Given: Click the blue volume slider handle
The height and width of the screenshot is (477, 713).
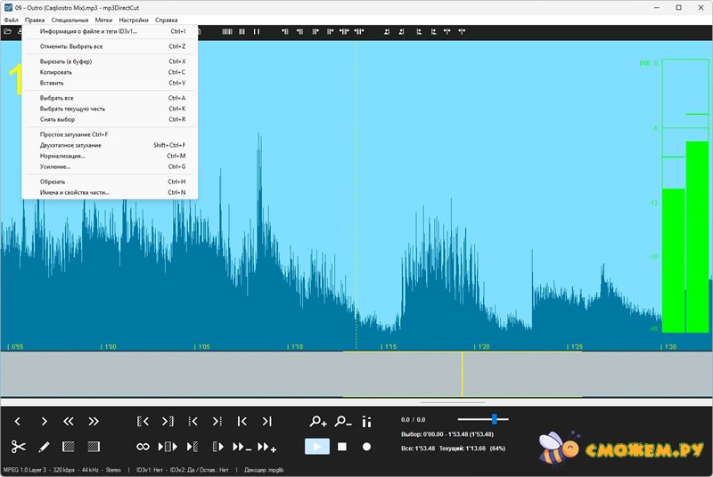Looking at the screenshot, I should coord(494,418).
